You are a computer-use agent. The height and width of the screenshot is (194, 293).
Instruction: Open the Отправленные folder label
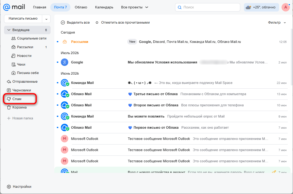click(x=25, y=82)
